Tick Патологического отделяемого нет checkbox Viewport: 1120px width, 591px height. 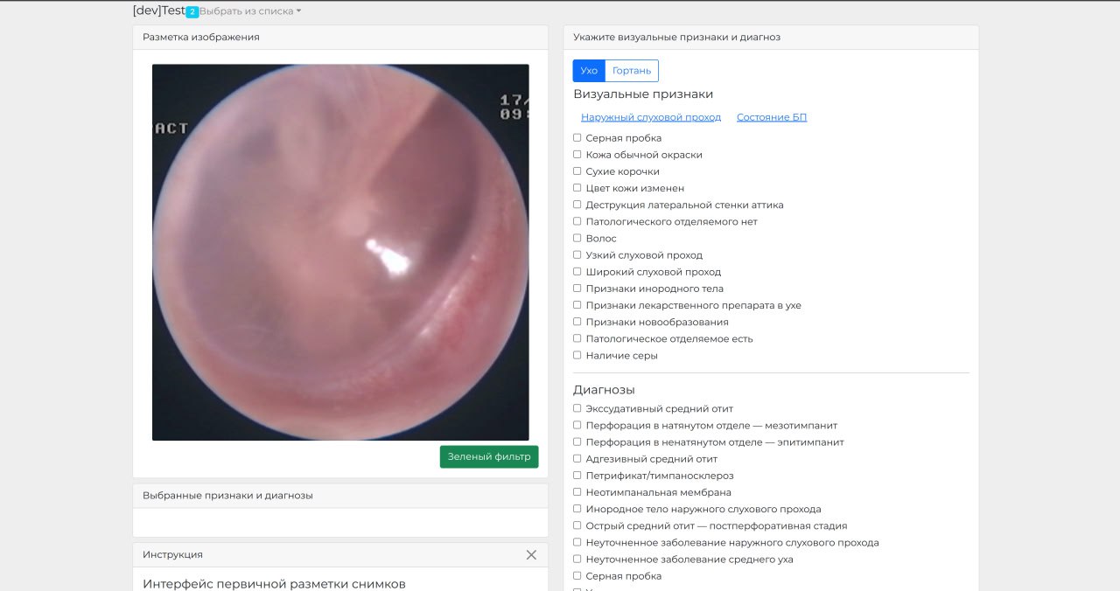click(x=577, y=221)
